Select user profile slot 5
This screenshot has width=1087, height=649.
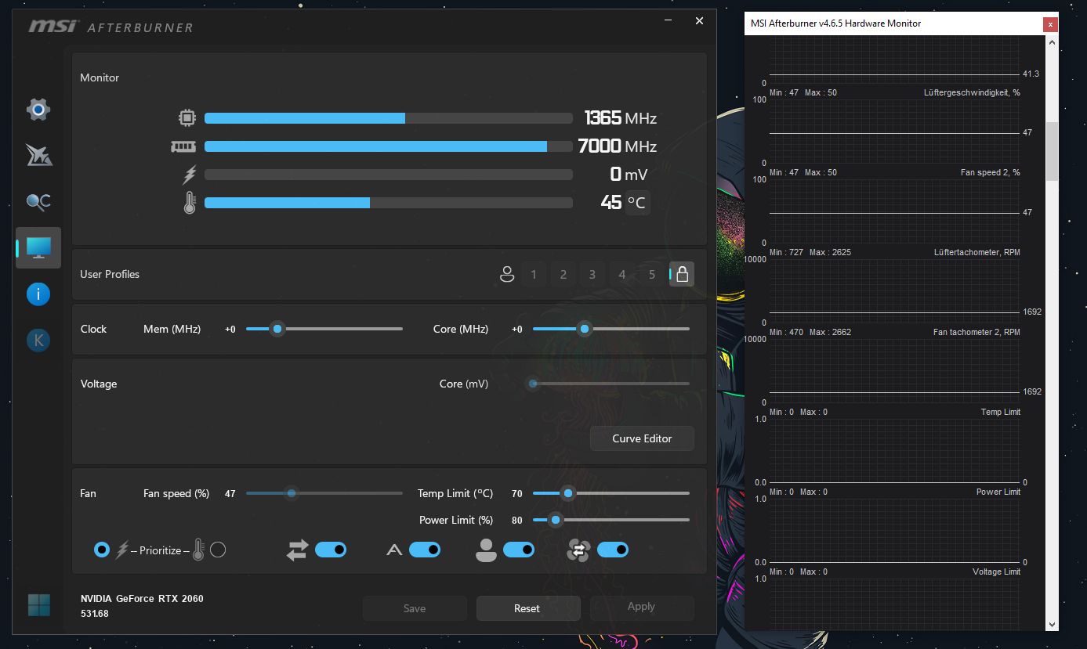pyautogui.click(x=652, y=274)
